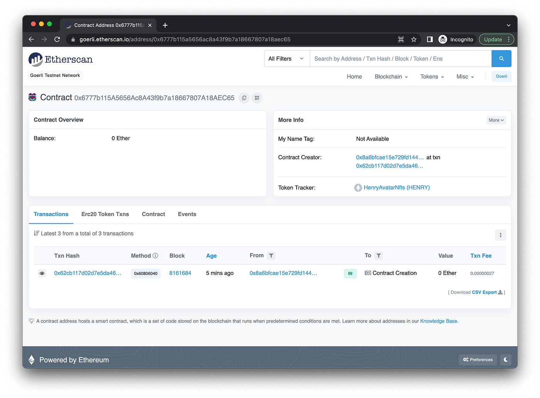The width and height of the screenshot is (540, 398).
Task: Open creator address 0x8a6bfcae15e729fd144 in More Info
Action: click(x=390, y=157)
